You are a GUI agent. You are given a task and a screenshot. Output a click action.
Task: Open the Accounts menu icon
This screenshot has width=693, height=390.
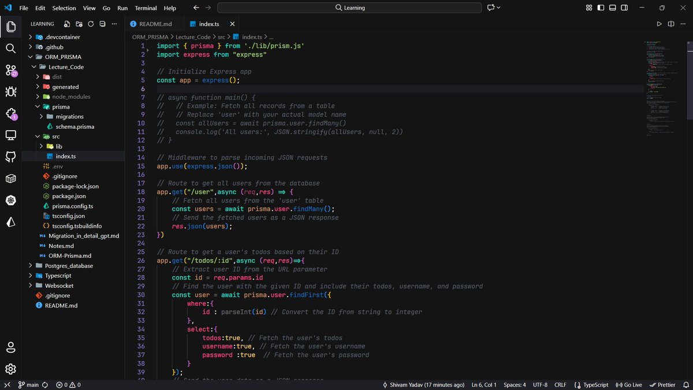(10, 347)
